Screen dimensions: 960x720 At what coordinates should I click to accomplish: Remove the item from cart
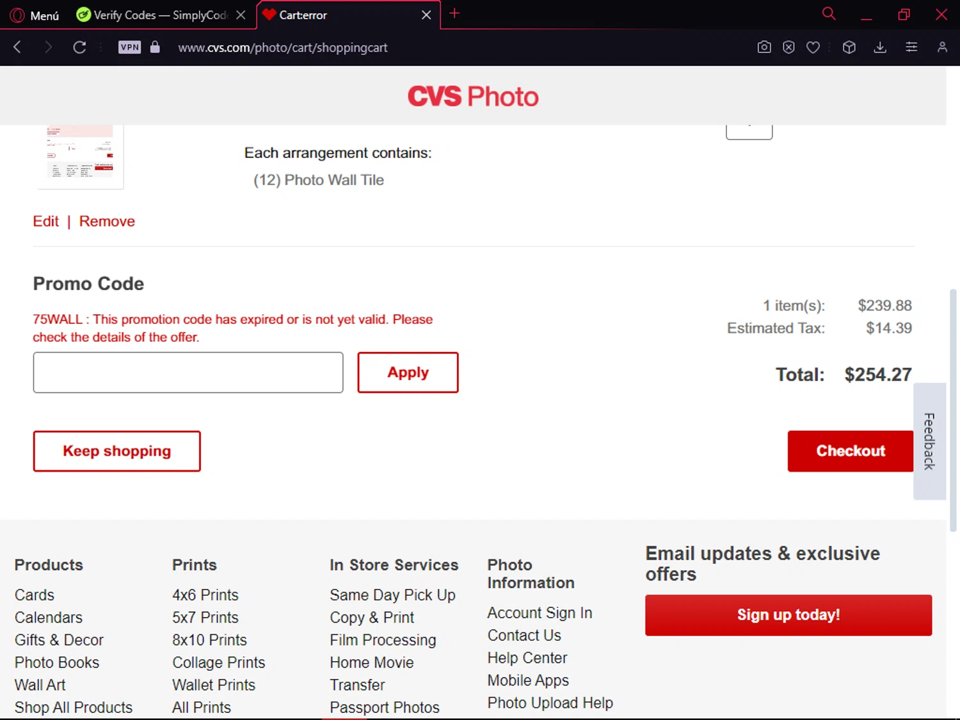(107, 221)
